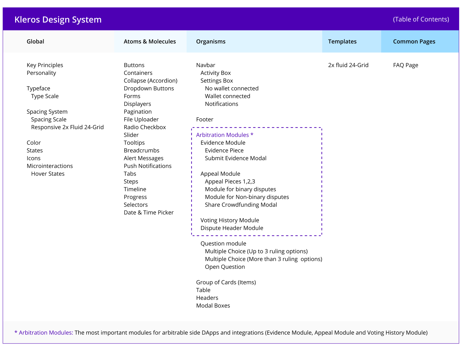Screen dimensions: 462x351
Task: Open the Date & Time Picker entry
Action: [x=149, y=212]
